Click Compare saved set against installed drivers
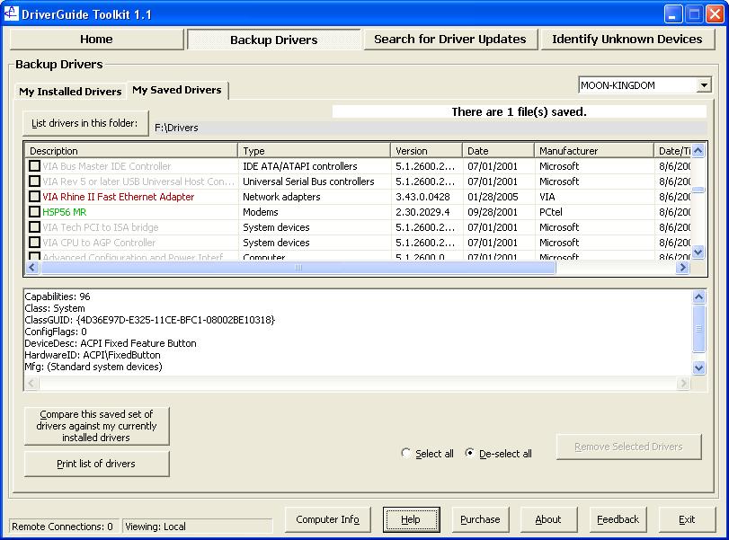Screen dimensions: 729x540 [x=97, y=426]
